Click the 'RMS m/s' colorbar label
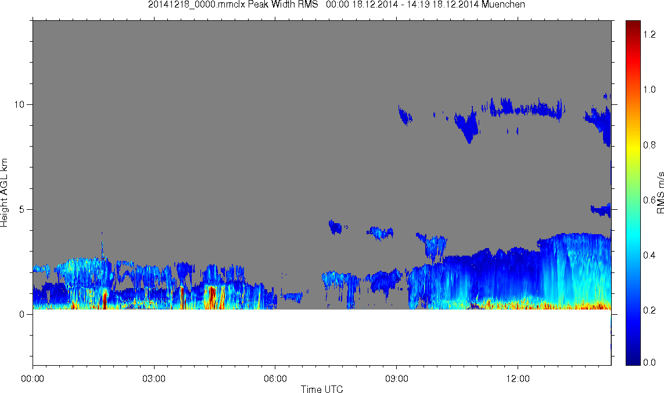The image size is (664, 393). [x=660, y=192]
